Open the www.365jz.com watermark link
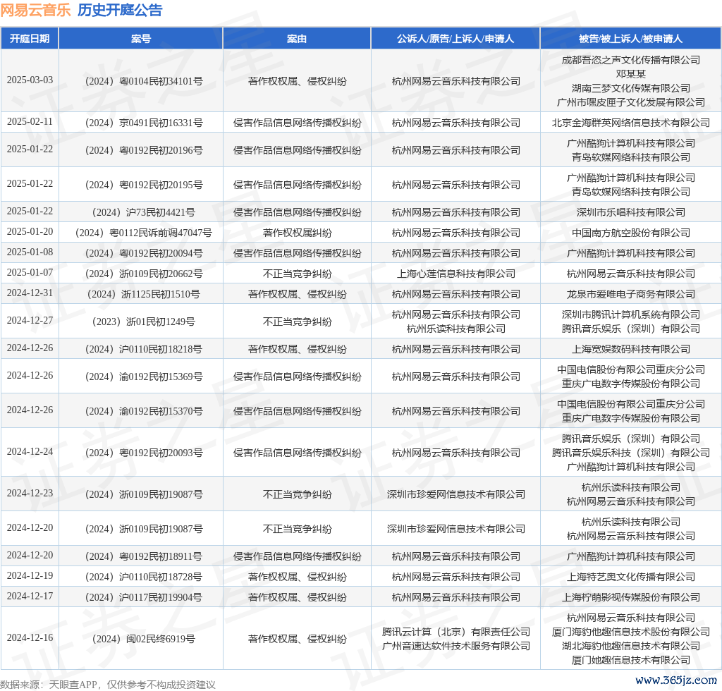This screenshot has height=691, width=722. 676,680
